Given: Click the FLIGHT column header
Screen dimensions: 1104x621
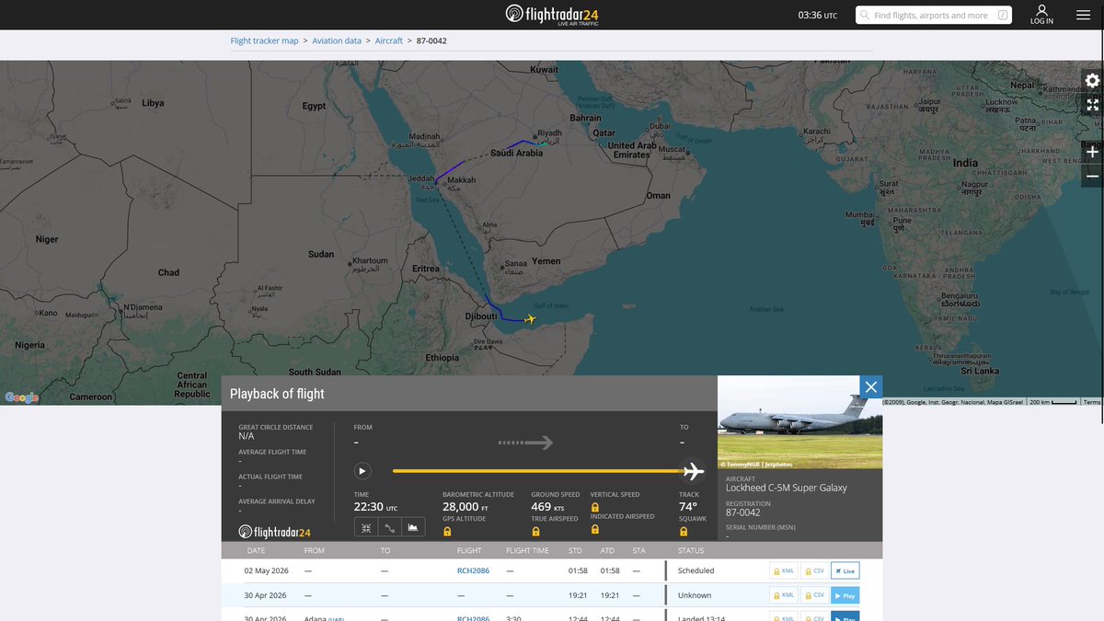Looking at the screenshot, I should click(x=469, y=550).
